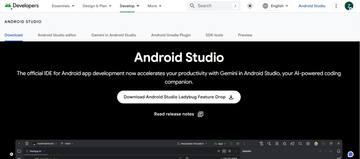This screenshot has width=360, height=159.
Task: Click Download Android Studio Ladybug Feature Drop
Action: pyautogui.click(x=179, y=97)
